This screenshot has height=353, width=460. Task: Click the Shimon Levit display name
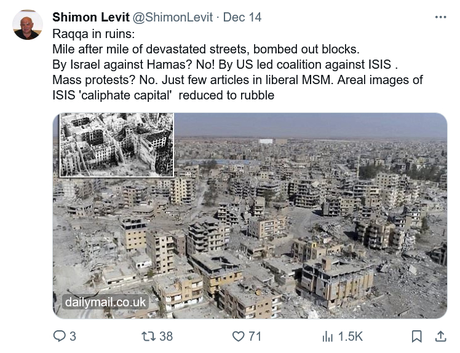(x=91, y=17)
